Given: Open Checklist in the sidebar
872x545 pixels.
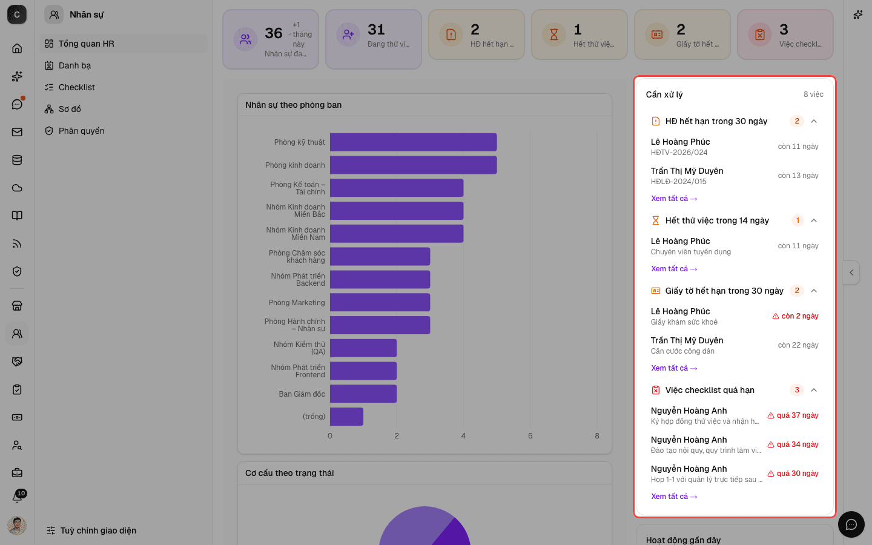Looking at the screenshot, I should click(x=124, y=87).
